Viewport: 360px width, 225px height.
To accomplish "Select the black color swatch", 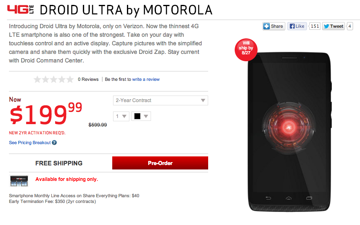I will pos(137,116).
